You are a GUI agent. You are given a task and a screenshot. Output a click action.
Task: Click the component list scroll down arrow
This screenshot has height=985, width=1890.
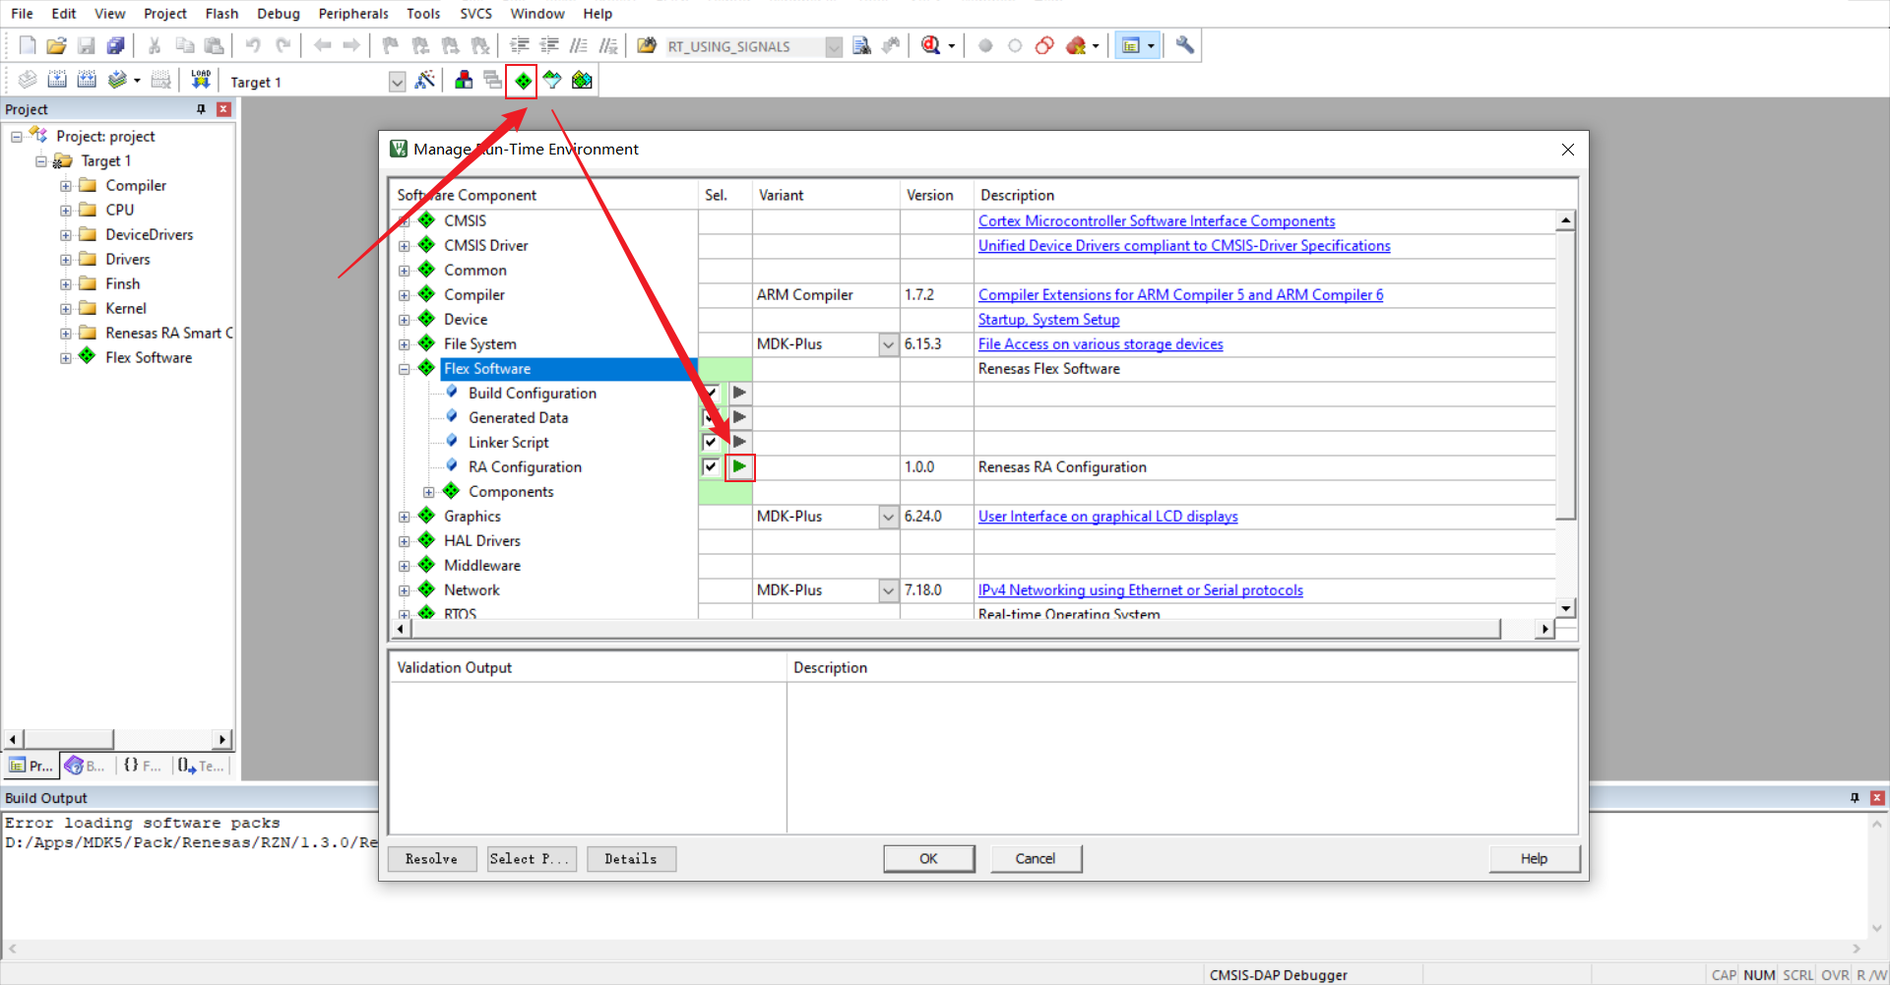1565,607
